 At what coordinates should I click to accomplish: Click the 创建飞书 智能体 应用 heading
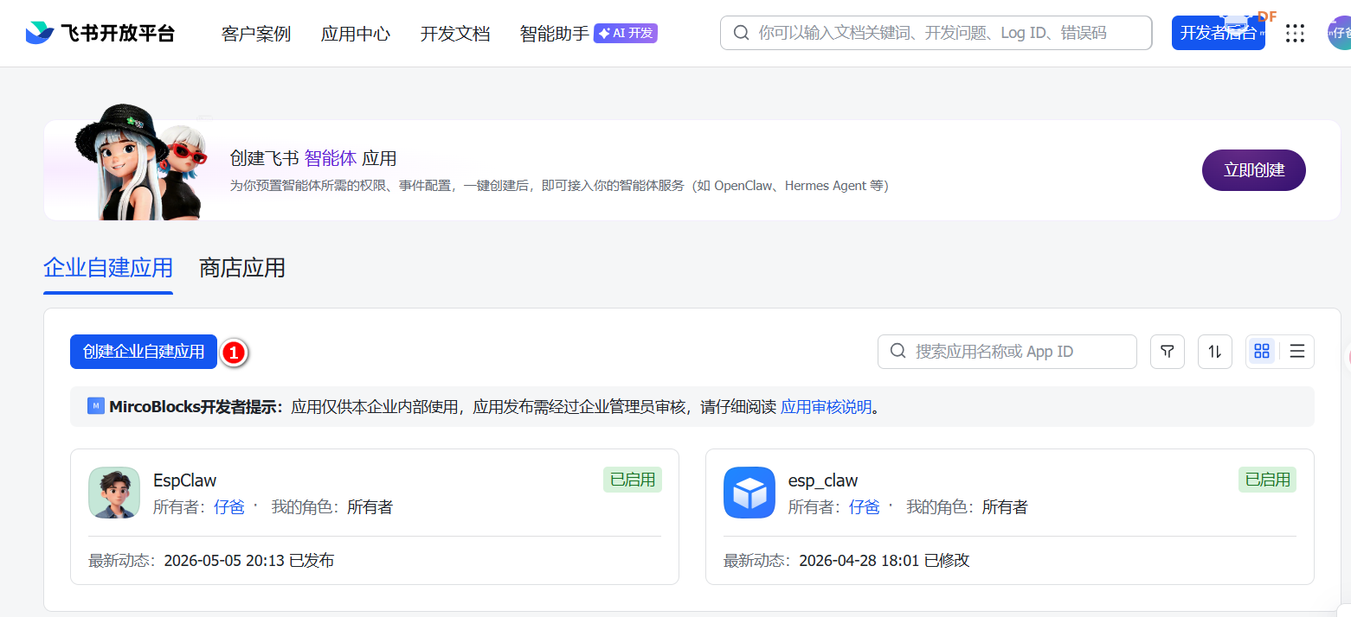[313, 158]
